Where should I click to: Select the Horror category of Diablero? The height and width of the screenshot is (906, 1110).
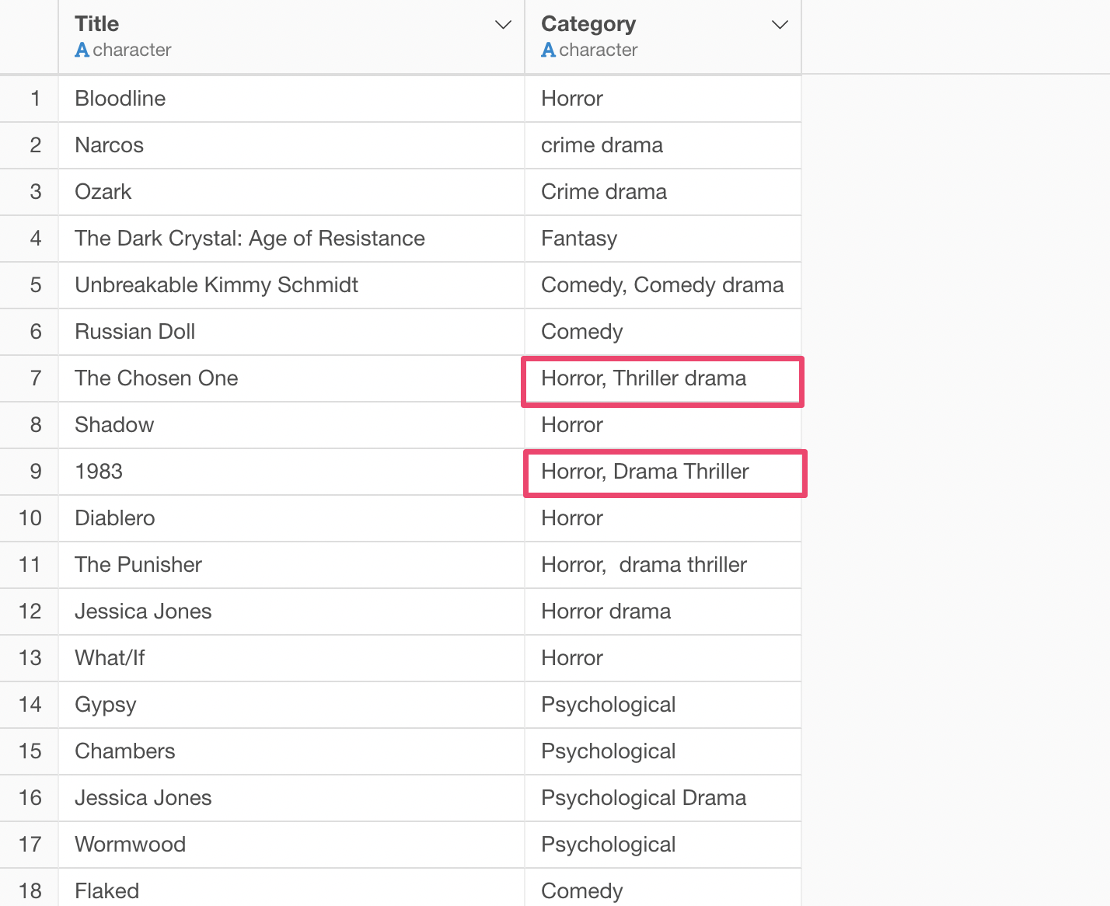point(663,518)
